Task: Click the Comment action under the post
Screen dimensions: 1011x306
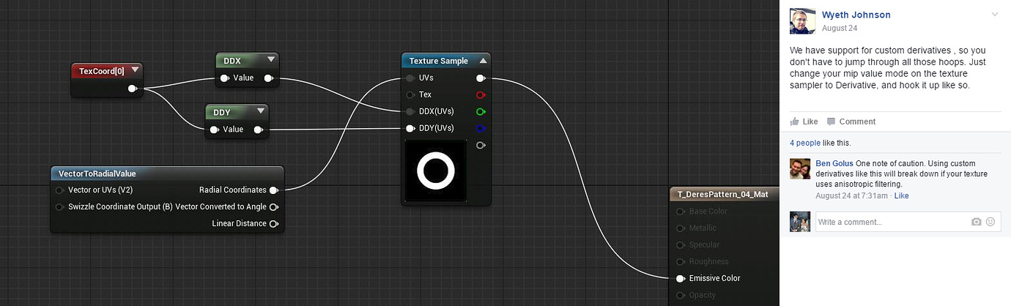Action: 851,122
